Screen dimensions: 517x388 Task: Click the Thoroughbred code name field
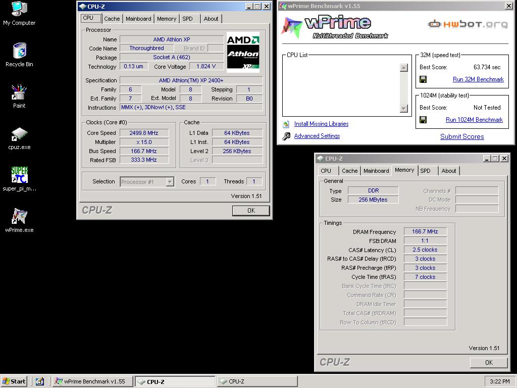147,48
